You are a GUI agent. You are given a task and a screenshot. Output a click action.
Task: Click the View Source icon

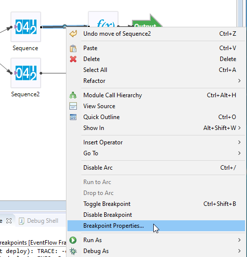[73, 106]
